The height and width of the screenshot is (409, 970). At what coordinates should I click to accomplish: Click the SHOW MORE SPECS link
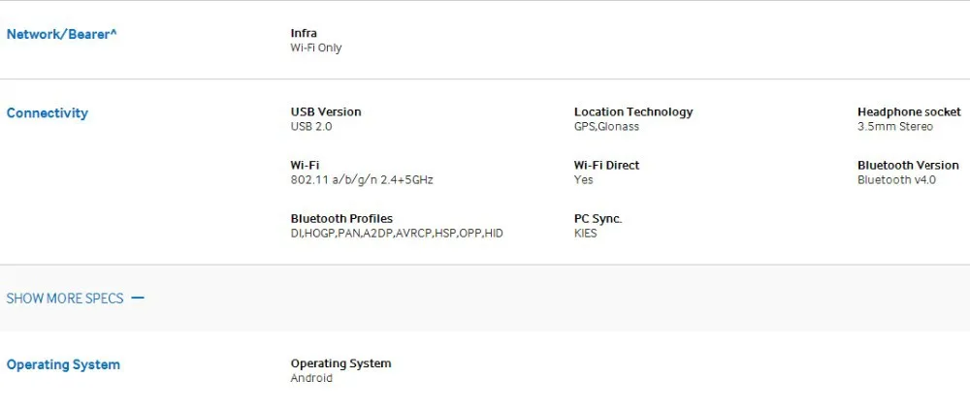[65, 299]
